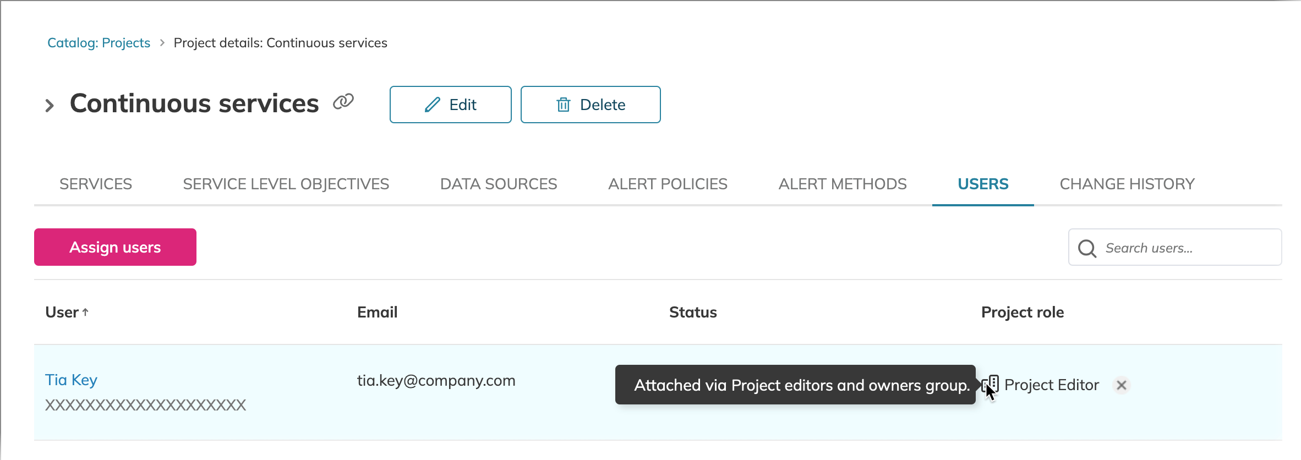Switch to Service Level Objectives tab
Screen dimensions: 1301x460
point(286,184)
